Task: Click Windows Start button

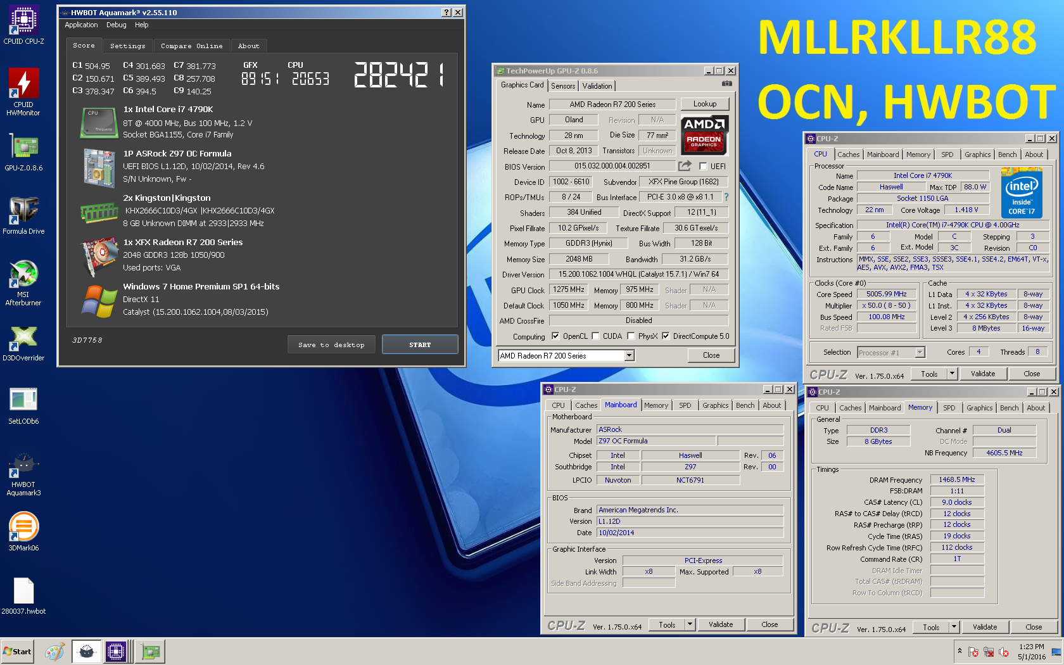Action: click(18, 652)
